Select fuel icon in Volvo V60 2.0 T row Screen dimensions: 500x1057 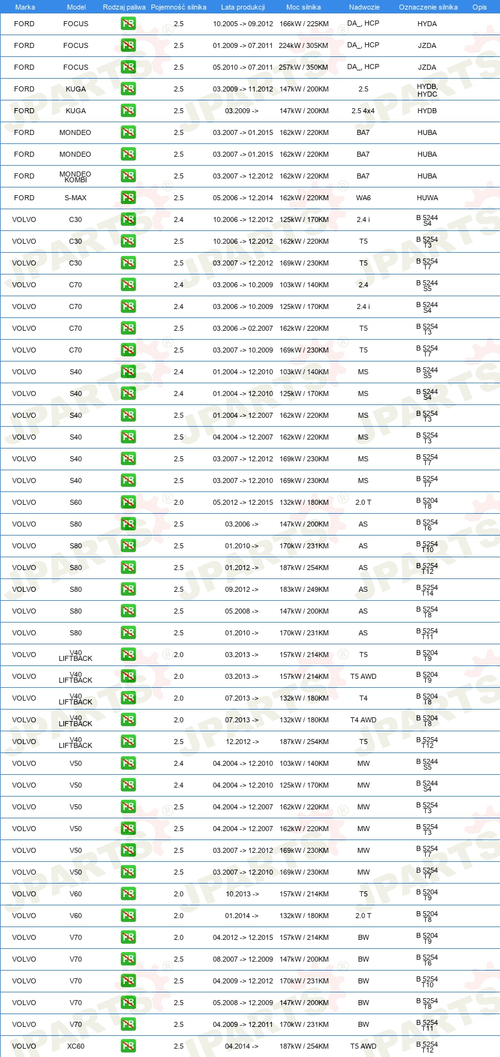(x=128, y=916)
